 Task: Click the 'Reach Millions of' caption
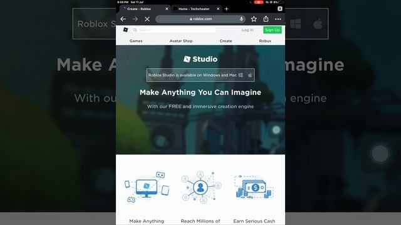click(200, 221)
